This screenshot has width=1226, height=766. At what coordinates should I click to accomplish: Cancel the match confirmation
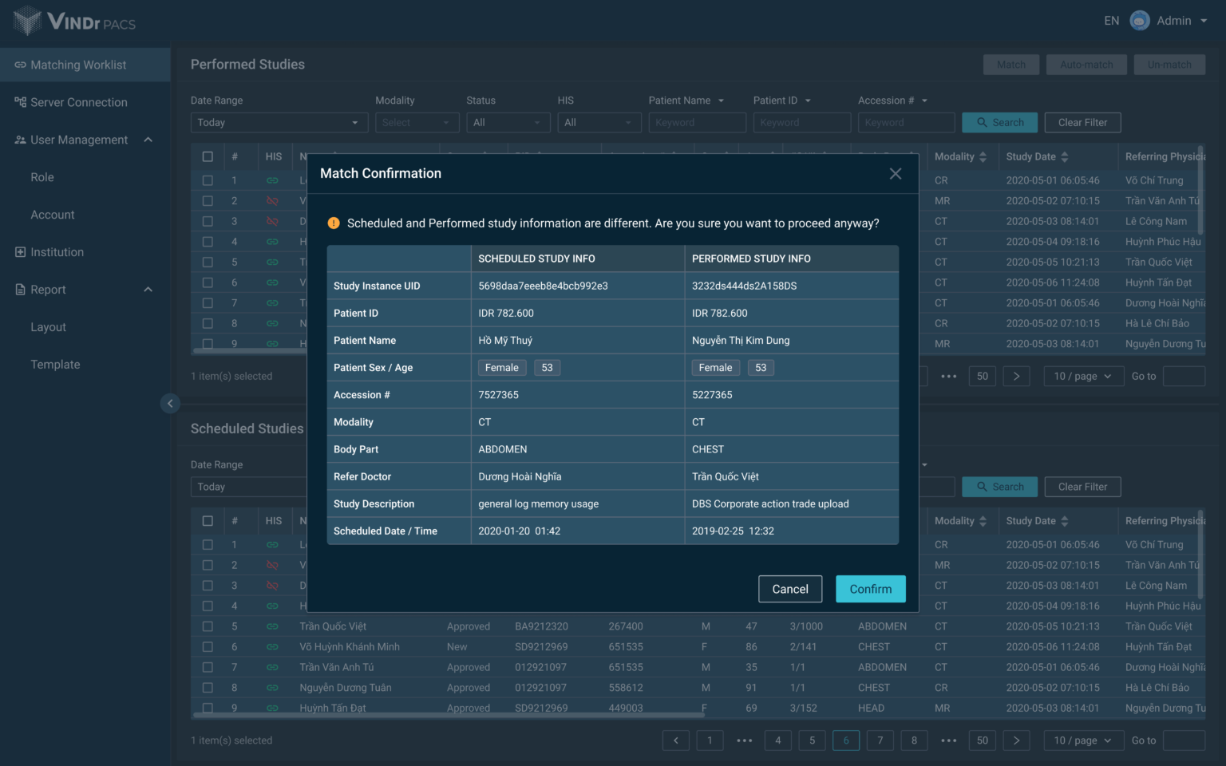(x=789, y=589)
